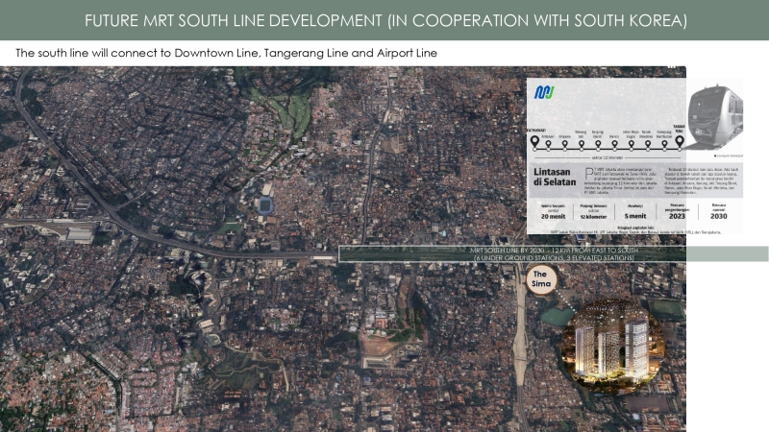This screenshot has height=432, width=769.
Task: Click the Ampera station pin marker
Action: pos(565,145)
